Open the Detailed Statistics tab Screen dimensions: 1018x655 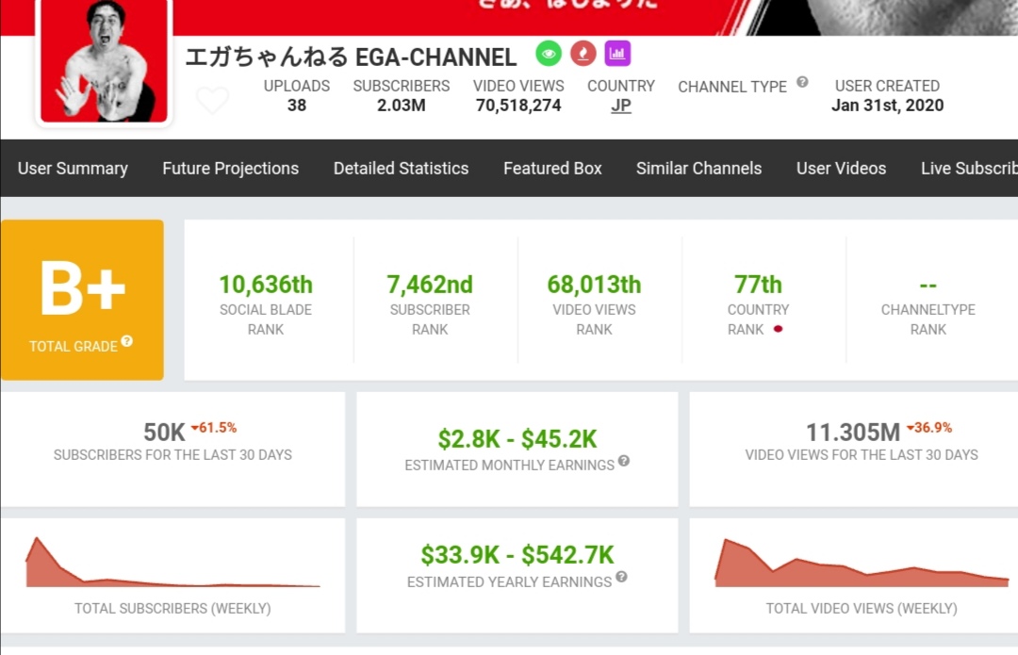click(402, 168)
